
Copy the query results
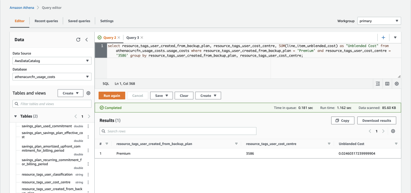point(343,121)
